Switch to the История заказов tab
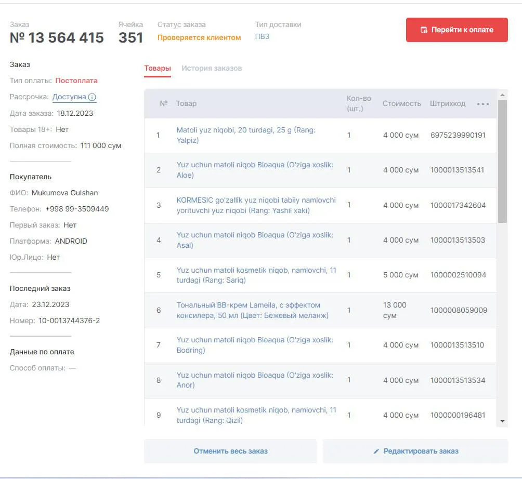 point(212,68)
